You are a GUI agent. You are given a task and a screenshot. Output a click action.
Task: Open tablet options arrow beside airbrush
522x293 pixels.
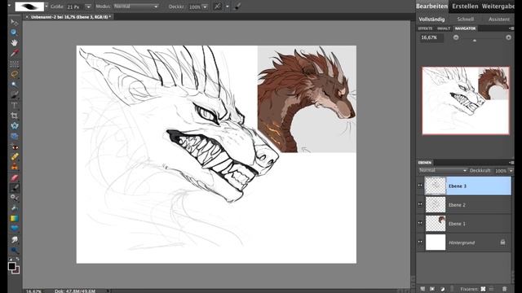click(228, 7)
